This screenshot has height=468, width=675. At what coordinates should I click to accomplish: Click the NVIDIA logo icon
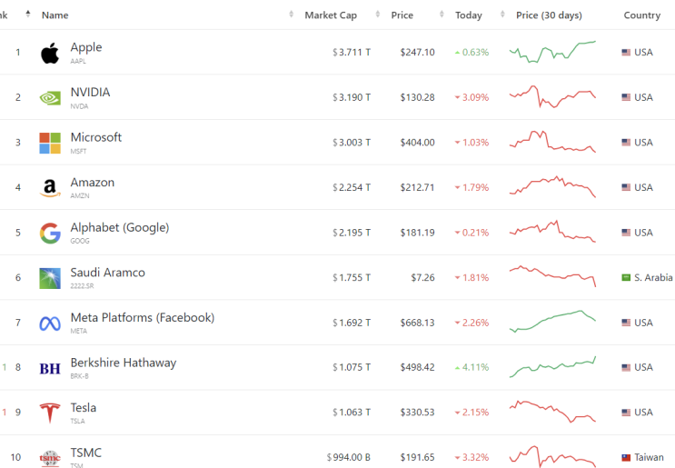coord(50,97)
